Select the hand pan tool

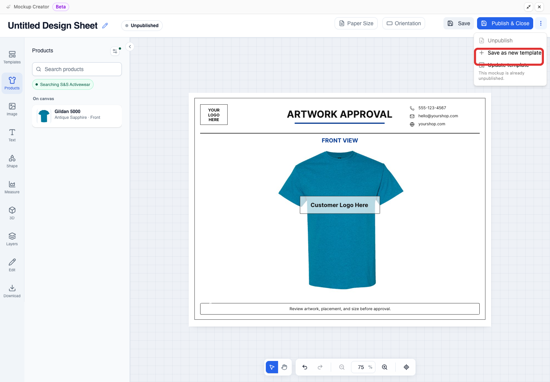(284, 367)
